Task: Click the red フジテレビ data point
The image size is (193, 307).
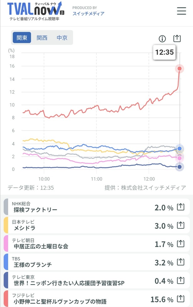Action: (x=180, y=69)
